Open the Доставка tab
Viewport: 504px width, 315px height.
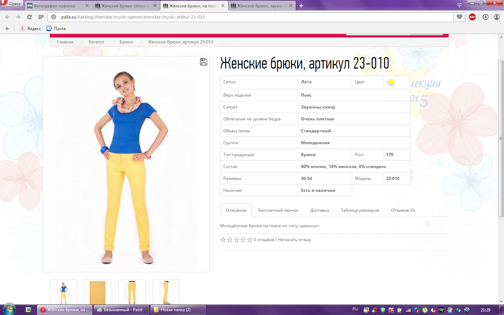tap(320, 210)
